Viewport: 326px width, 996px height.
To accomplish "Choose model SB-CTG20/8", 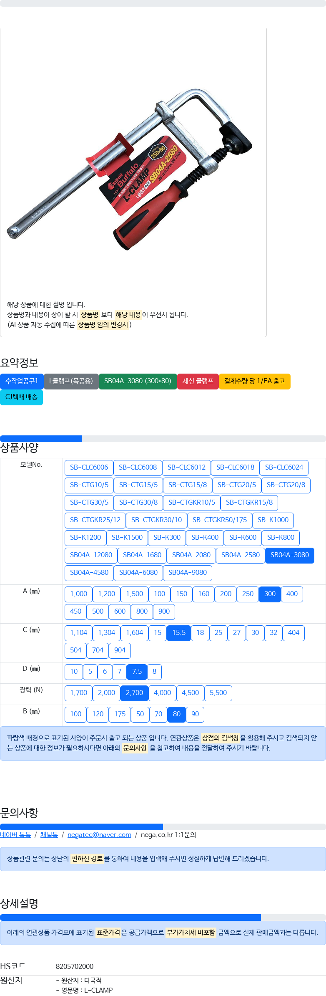I will 286,485.
